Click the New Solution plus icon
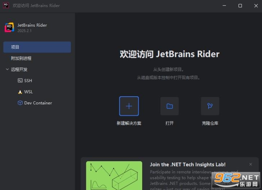 click(129, 106)
